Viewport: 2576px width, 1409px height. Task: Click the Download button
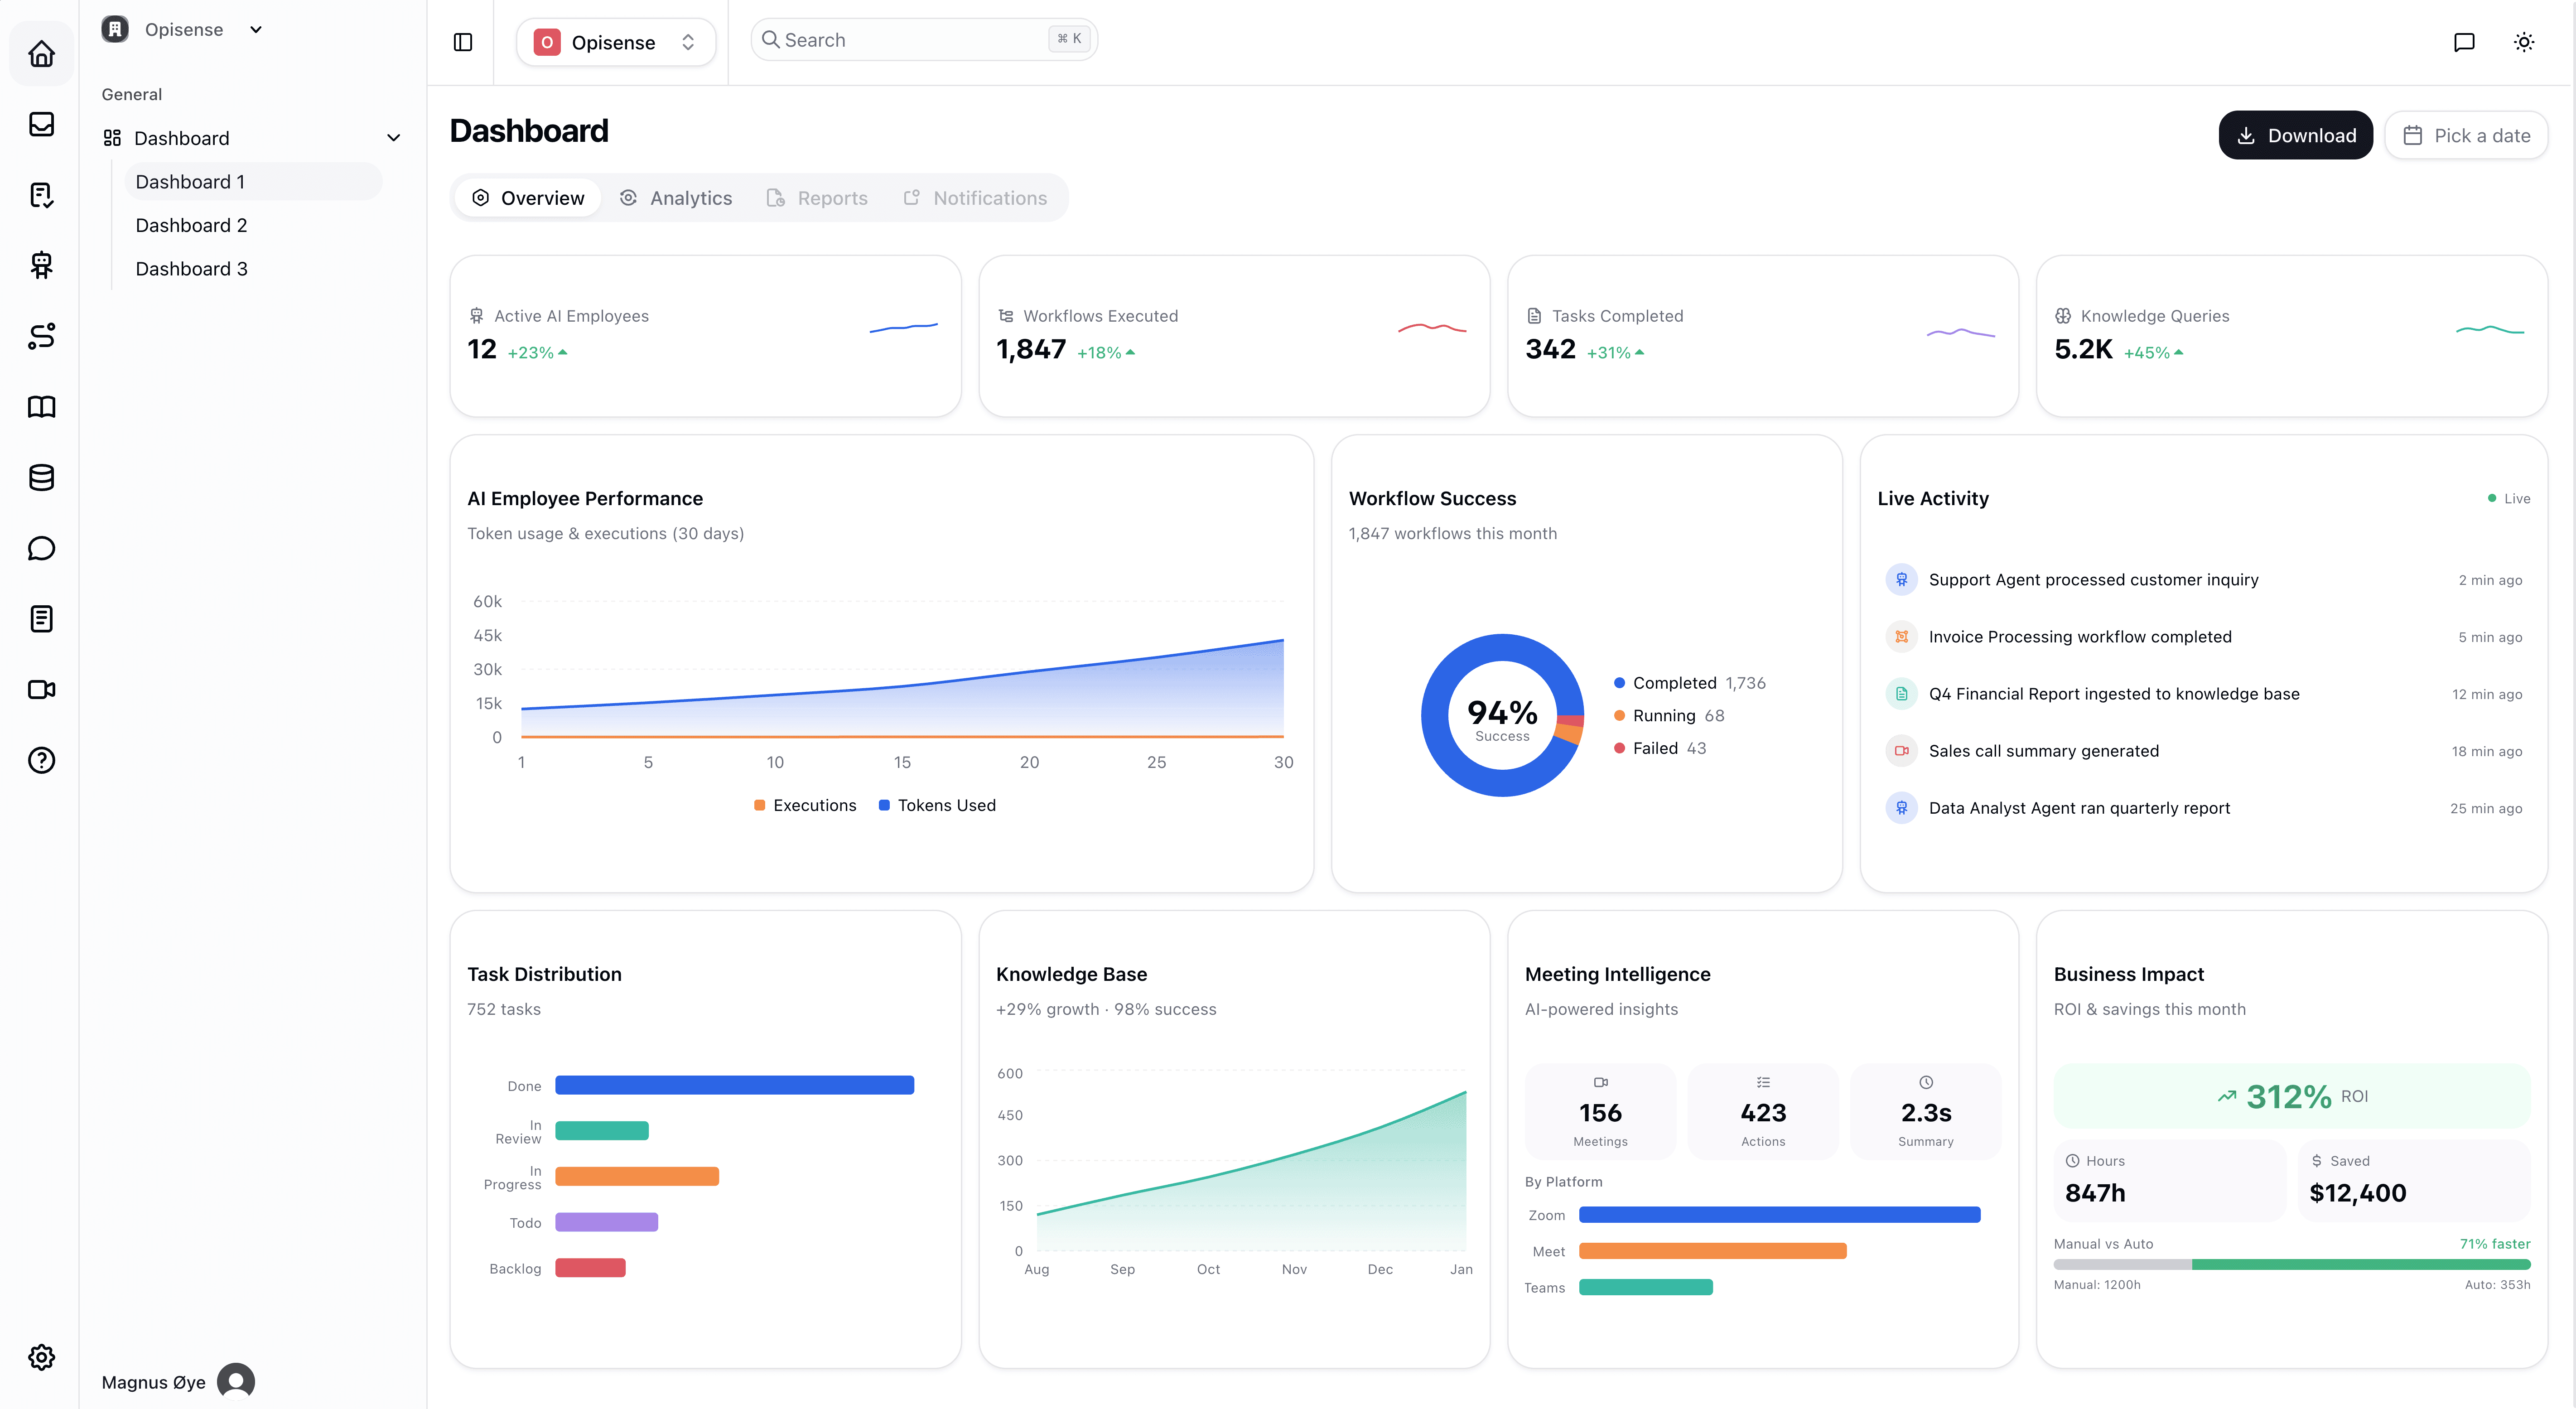pyautogui.click(x=2295, y=135)
